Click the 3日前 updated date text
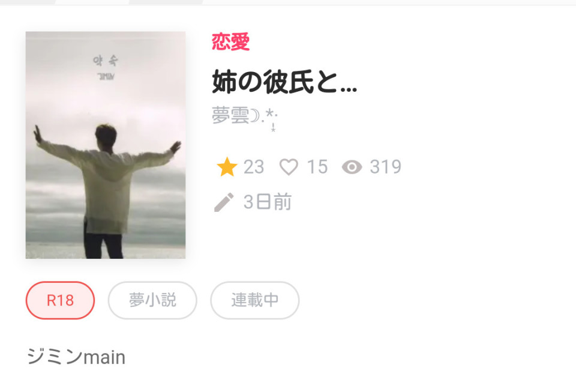 tap(268, 202)
